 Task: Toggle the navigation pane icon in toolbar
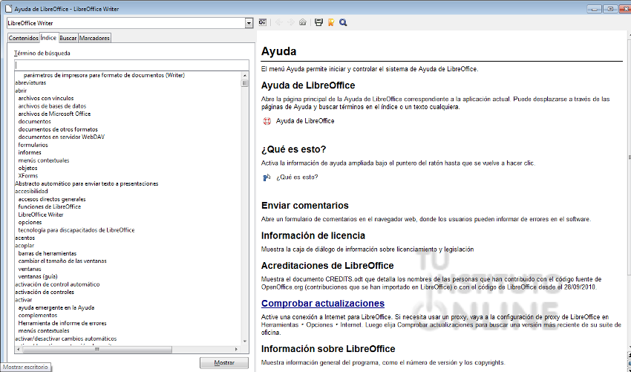[263, 22]
